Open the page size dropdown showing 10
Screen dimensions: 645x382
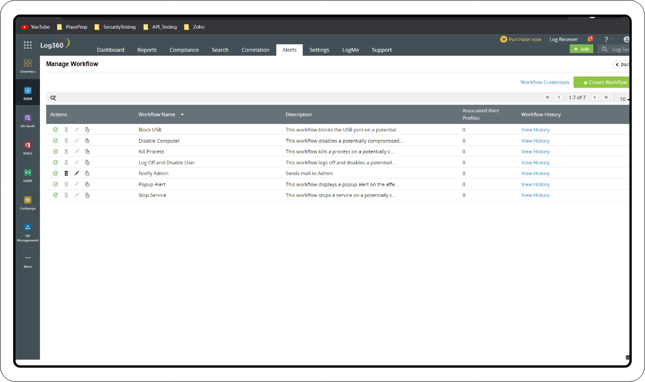[x=624, y=99]
